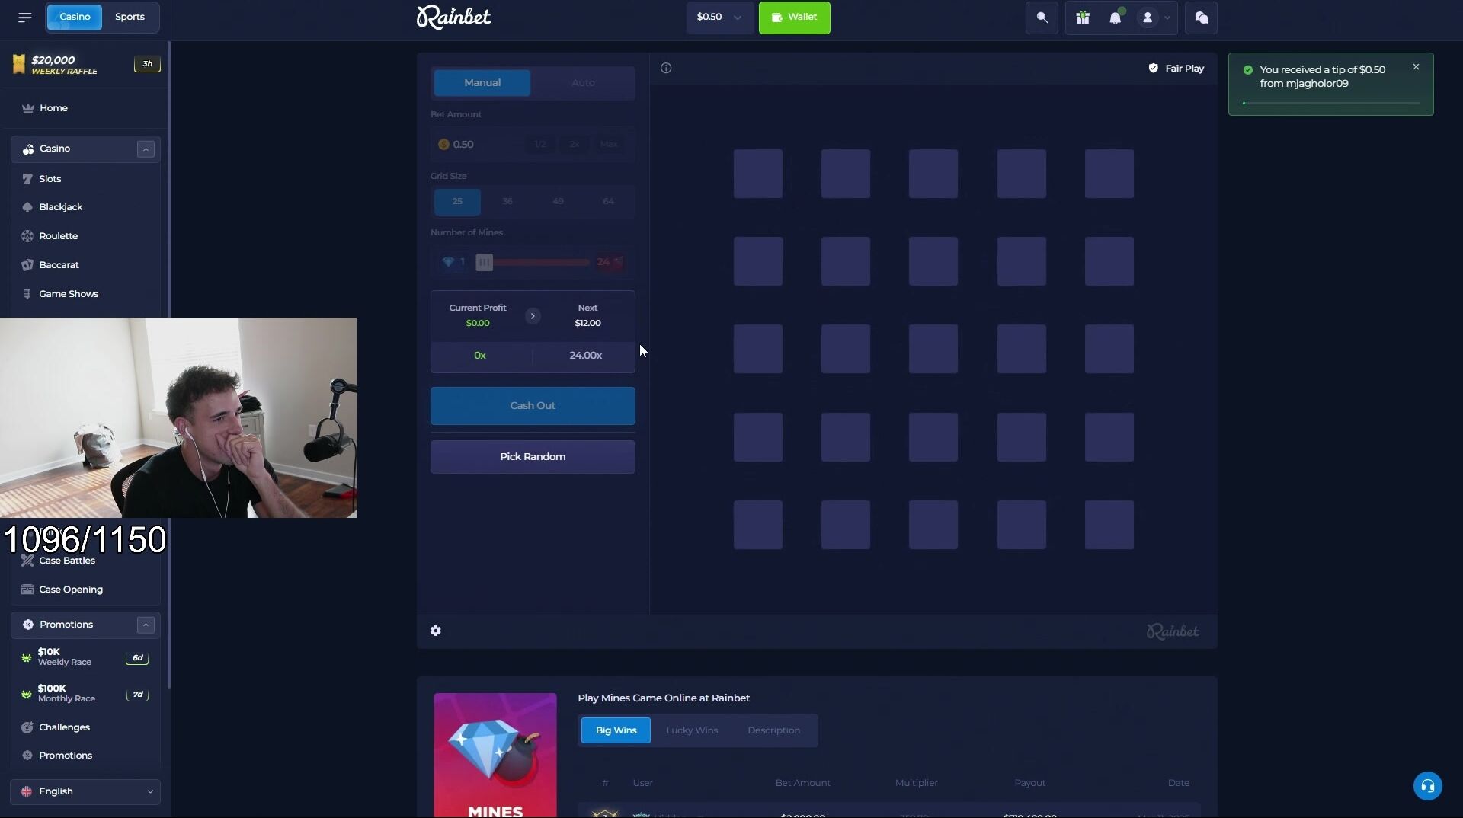Open the chat bubbles icon
This screenshot has height=818, width=1463.
1202,18
